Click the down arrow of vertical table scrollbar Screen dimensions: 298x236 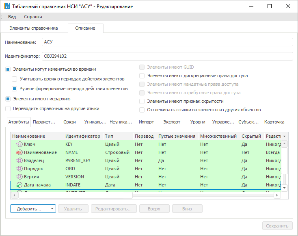coord(285,188)
